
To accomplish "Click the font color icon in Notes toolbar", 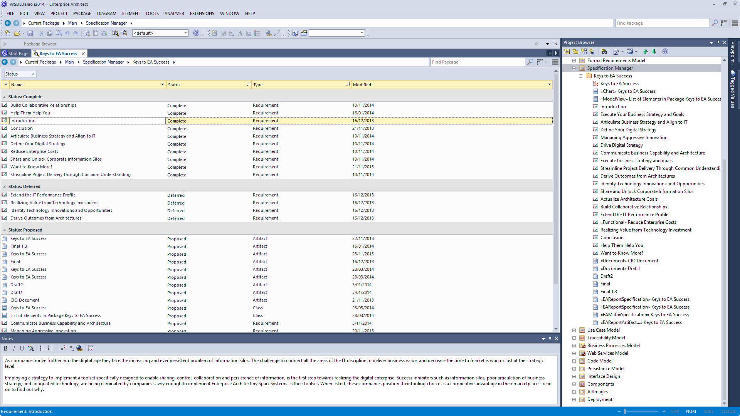I will point(31,349).
